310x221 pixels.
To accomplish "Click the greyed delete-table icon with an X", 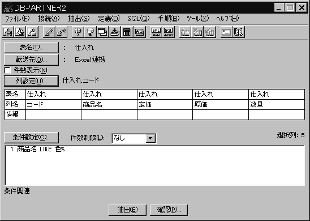I will (197, 32).
